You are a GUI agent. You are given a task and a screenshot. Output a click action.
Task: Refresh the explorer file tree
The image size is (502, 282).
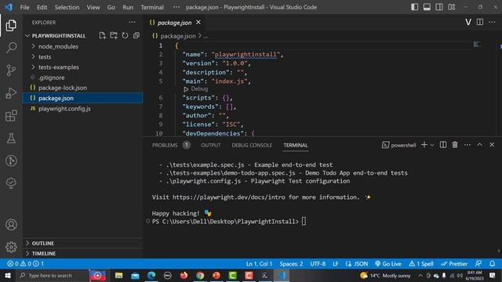[x=125, y=35]
